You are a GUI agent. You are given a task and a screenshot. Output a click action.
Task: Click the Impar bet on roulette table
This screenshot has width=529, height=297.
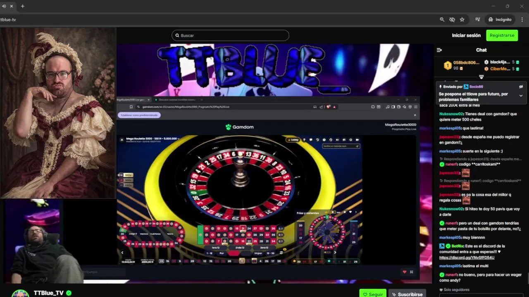point(258,253)
